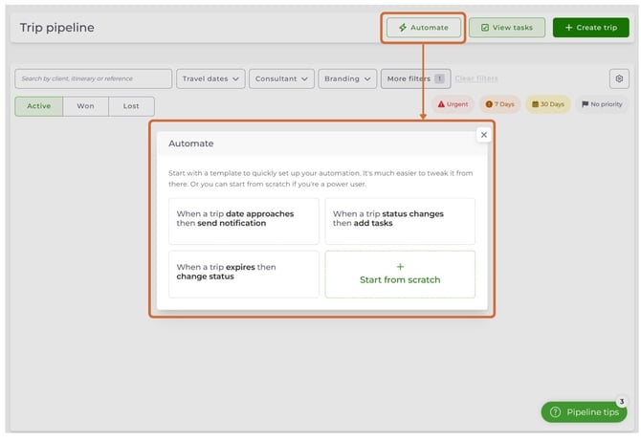
Task: Focus the client search field
Action: pyautogui.click(x=93, y=78)
